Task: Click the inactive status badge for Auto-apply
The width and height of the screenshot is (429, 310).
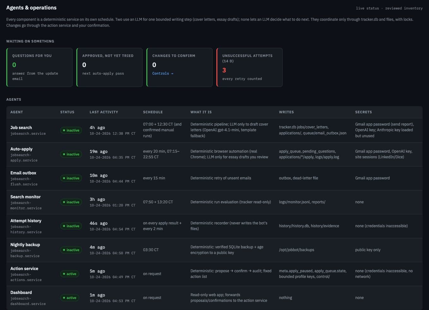Action: (71, 154)
